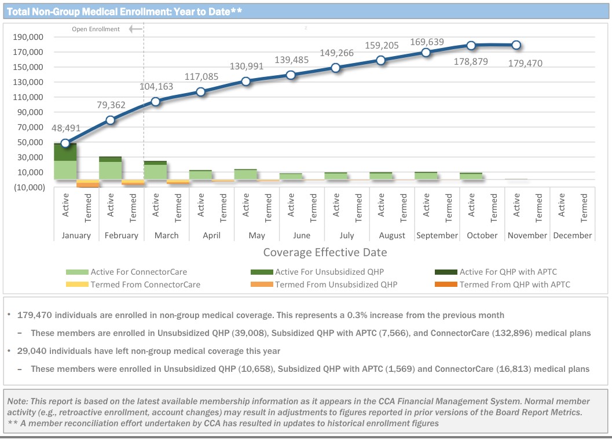Click the November data point on the line
The height and width of the screenshot is (443, 612).
[516, 45]
